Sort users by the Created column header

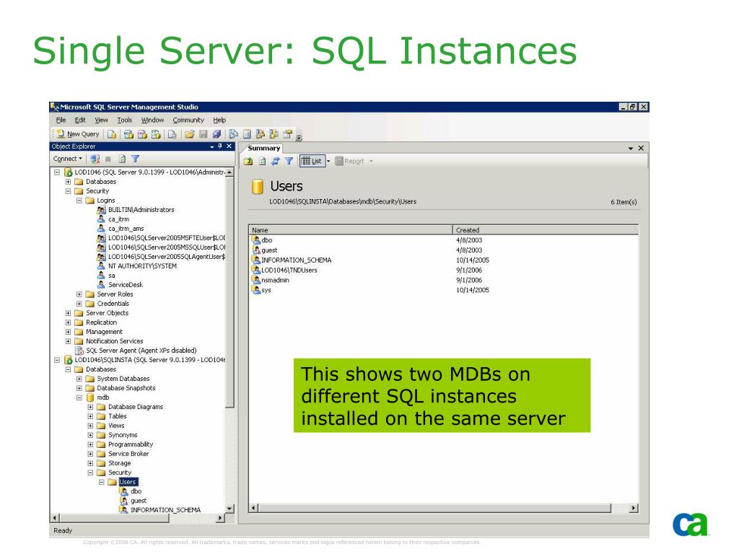[x=546, y=230]
